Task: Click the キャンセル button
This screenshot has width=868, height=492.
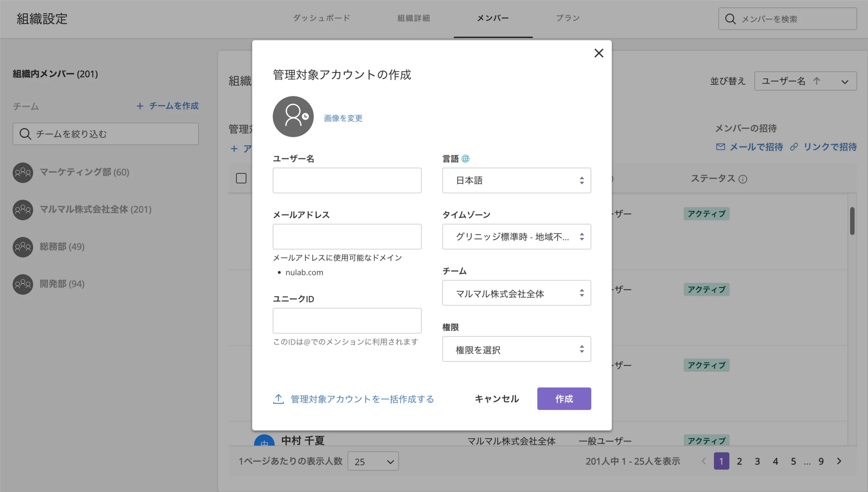Action: tap(496, 399)
